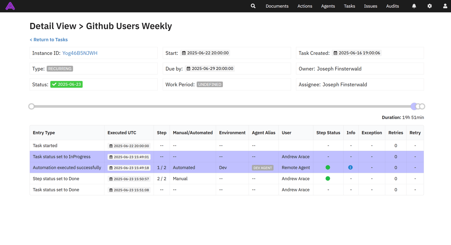The height and width of the screenshot is (245, 451).
Task: Click calendar icon beside Start date
Action: pos(184,53)
